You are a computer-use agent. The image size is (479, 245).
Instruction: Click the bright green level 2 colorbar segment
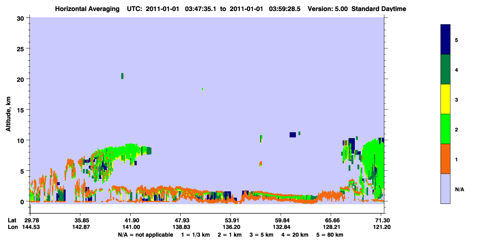coord(445,129)
